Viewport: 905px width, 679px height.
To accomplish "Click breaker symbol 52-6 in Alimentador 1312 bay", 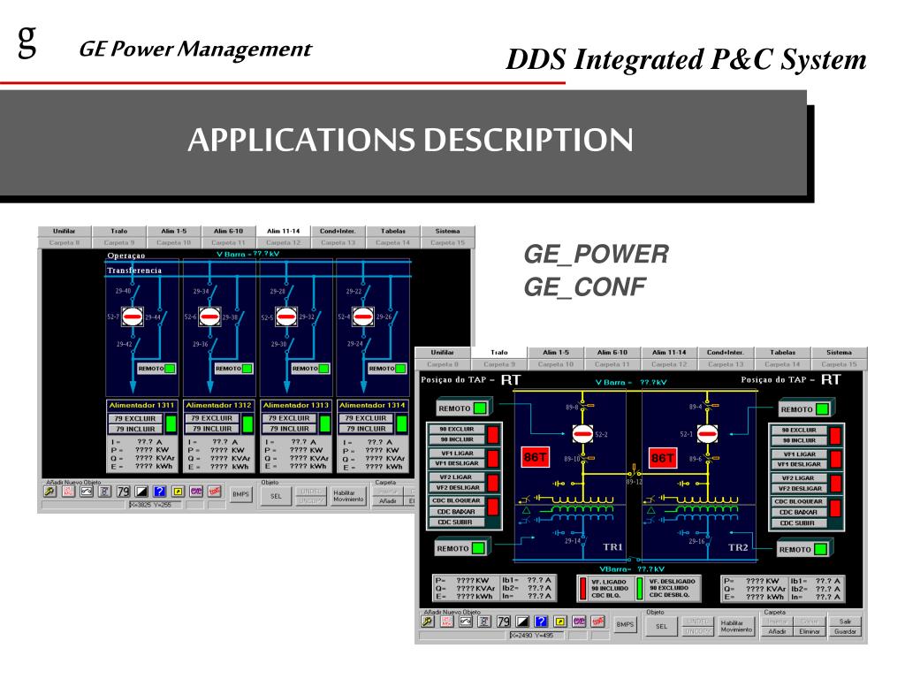I will (x=209, y=317).
